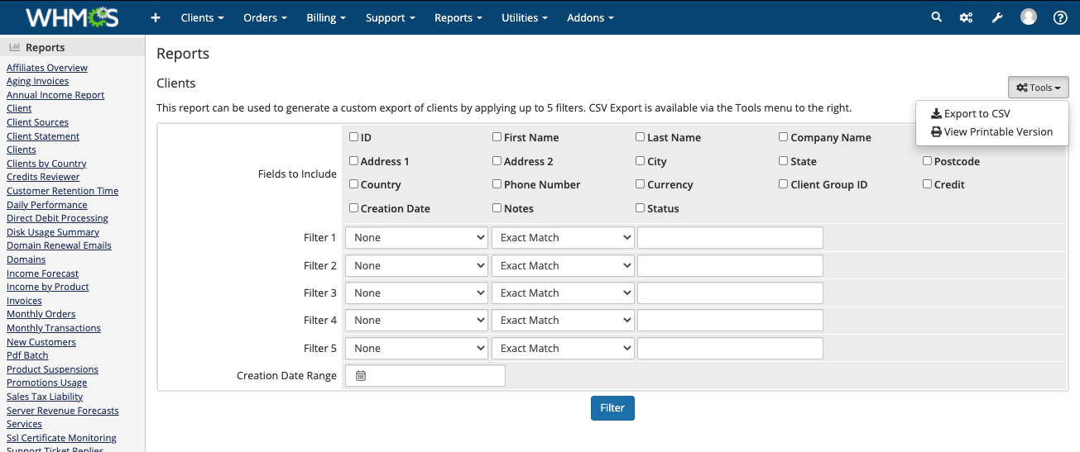Check the State field checkbox

784,161
